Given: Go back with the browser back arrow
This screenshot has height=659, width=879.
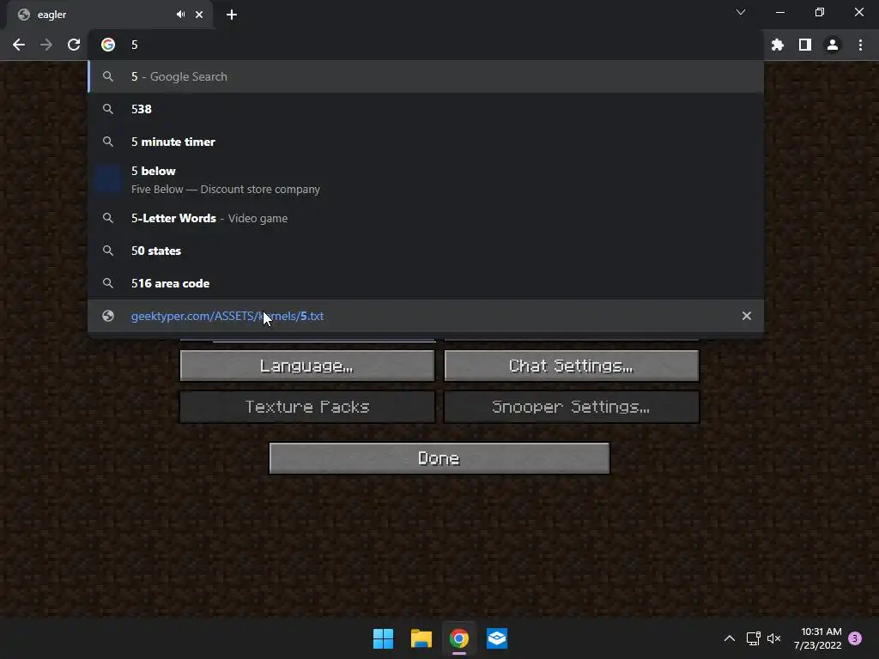Looking at the screenshot, I should pyautogui.click(x=19, y=45).
